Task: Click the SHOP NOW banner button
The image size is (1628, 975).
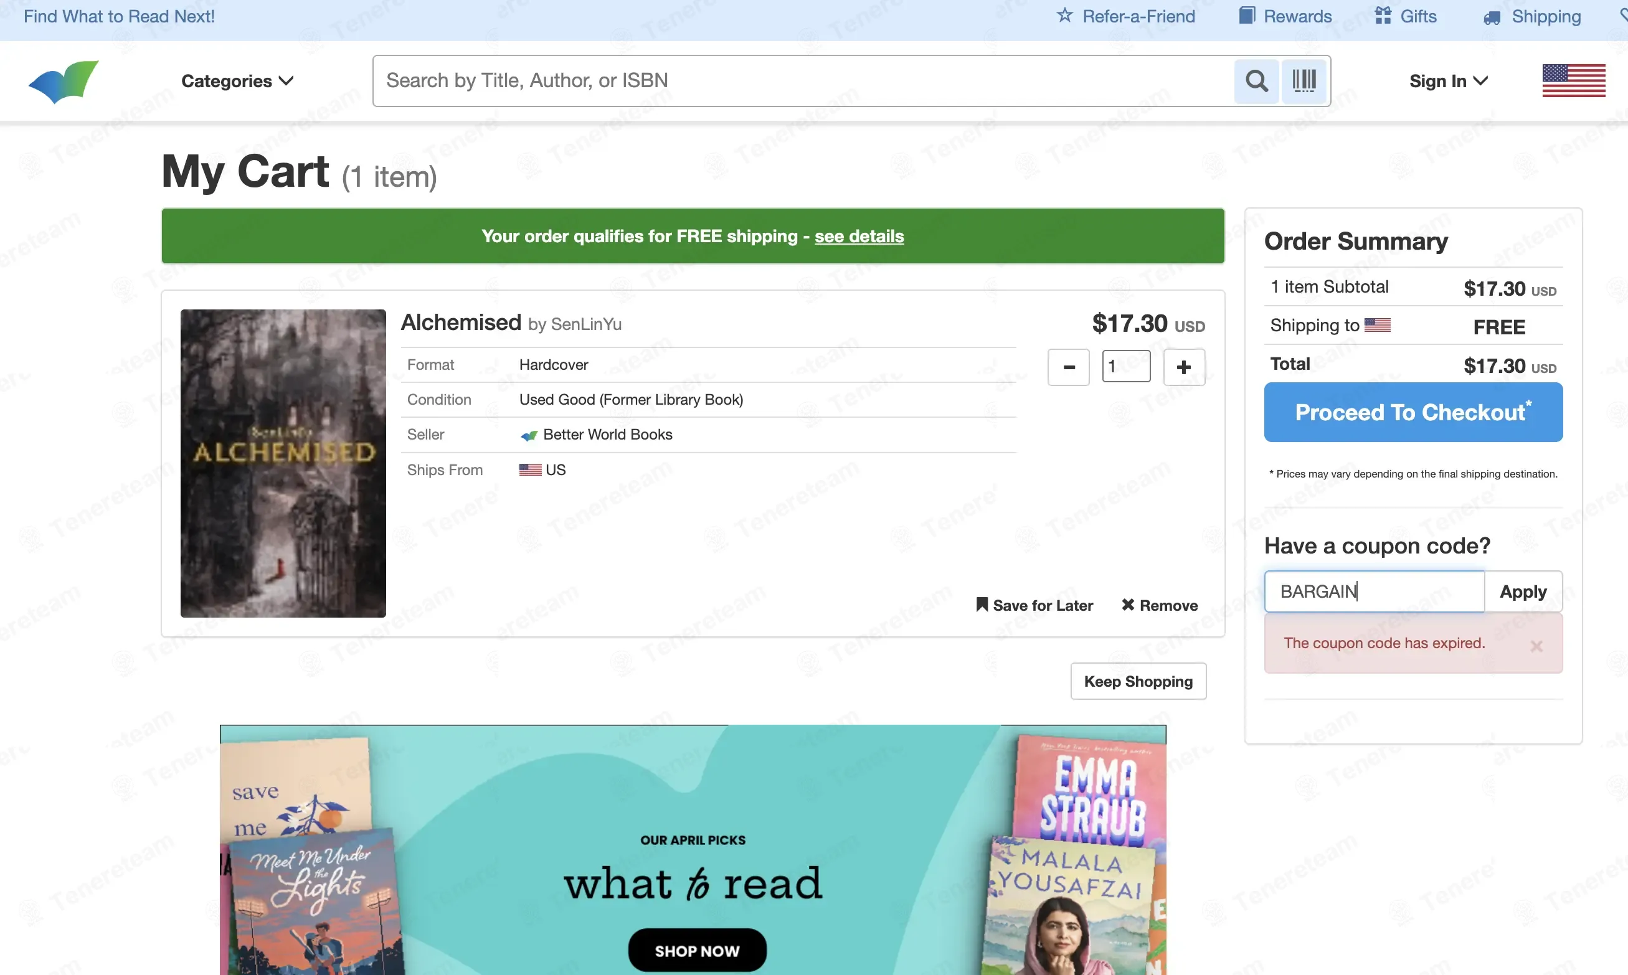Action: 697,951
